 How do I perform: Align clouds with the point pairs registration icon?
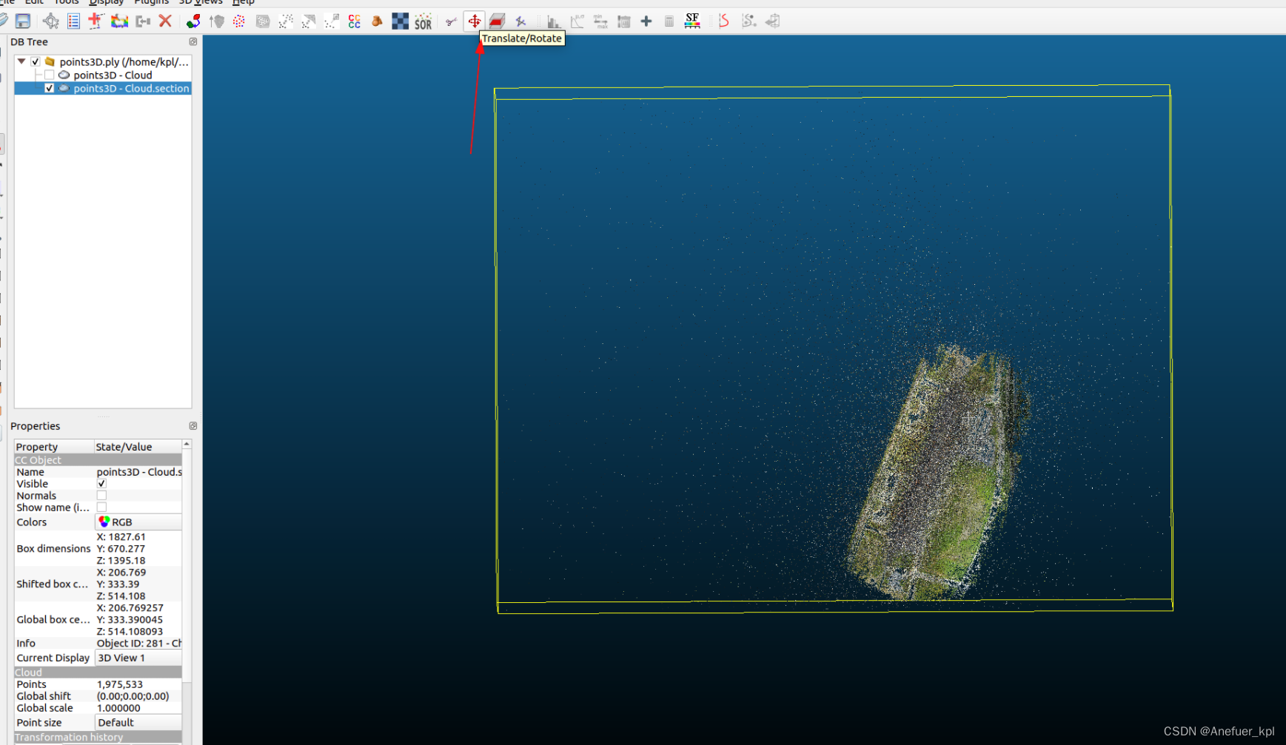(x=193, y=21)
